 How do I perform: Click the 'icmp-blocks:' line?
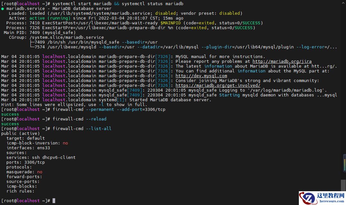pos(21,186)
